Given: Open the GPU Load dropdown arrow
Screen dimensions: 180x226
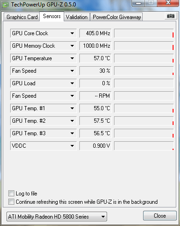Looking at the screenshot, I should pos(72,83).
